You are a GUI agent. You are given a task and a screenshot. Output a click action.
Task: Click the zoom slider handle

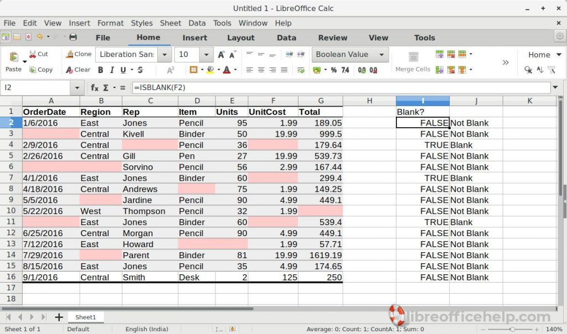pos(512,330)
